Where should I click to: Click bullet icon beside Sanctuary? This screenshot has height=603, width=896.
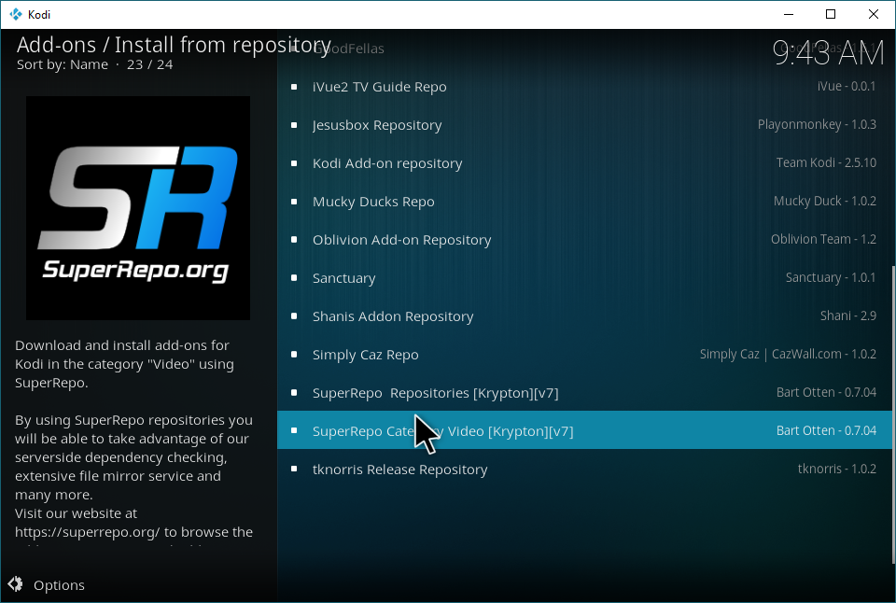[x=294, y=278]
